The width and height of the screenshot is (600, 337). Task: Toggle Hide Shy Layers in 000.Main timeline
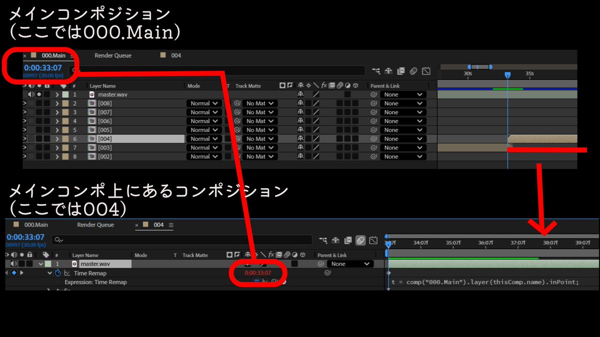pyautogui.click(x=388, y=71)
